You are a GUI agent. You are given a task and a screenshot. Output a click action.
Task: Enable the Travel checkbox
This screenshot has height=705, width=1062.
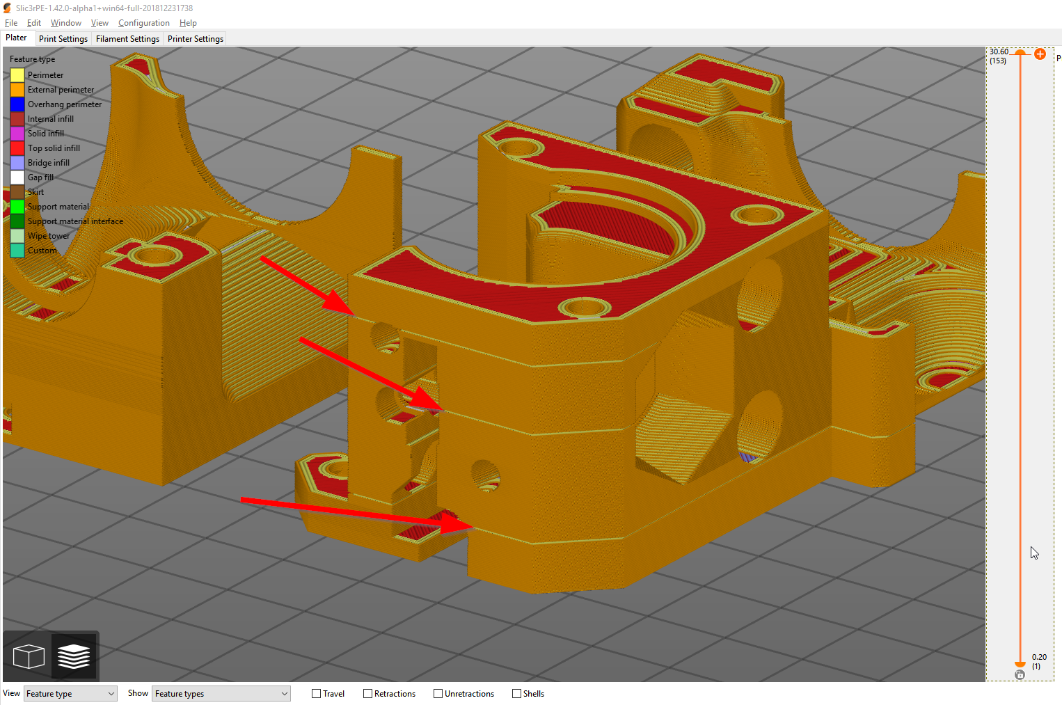(316, 694)
